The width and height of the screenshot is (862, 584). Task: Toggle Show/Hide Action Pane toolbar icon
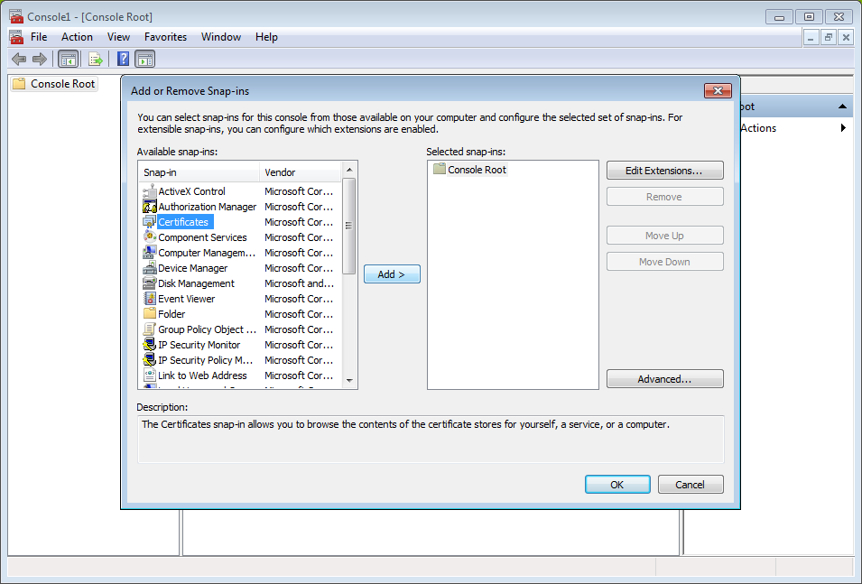(145, 59)
